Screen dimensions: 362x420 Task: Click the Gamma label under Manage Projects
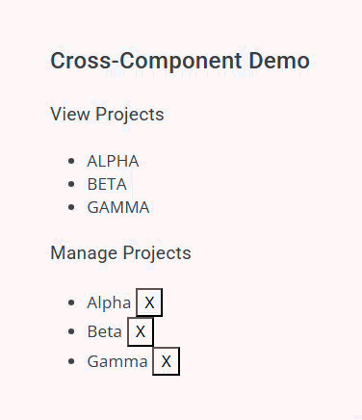[x=117, y=361]
